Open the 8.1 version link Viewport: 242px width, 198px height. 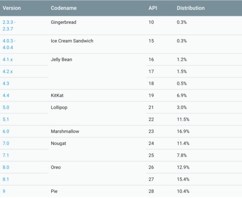pyautogui.click(x=5, y=179)
